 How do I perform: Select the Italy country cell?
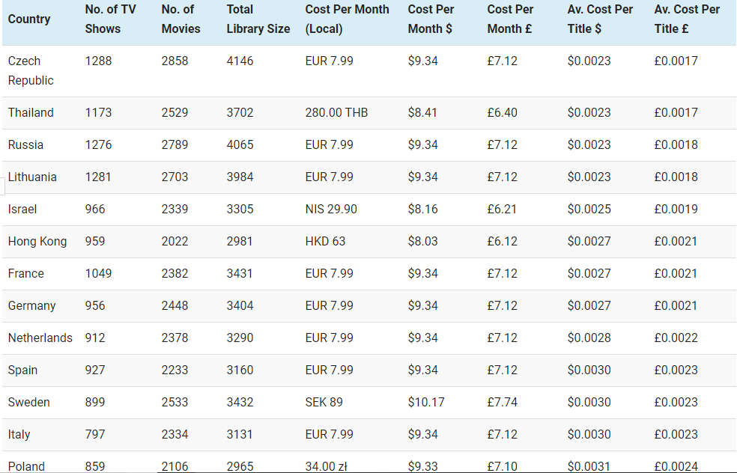point(19,435)
